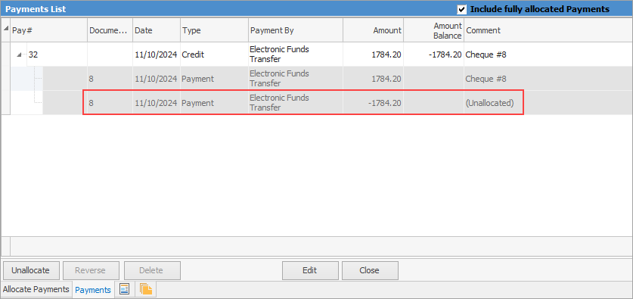Select the -1784.20 Amount Balance cell
This screenshot has height=299, width=633.
(433, 55)
